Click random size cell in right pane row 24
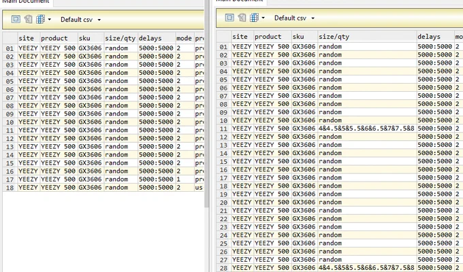463x272 pixels. click(367, 235)
